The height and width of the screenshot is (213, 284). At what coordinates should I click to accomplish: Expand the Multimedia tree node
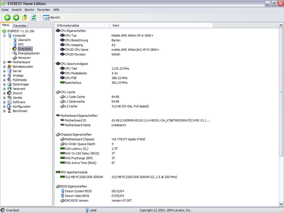4,80
